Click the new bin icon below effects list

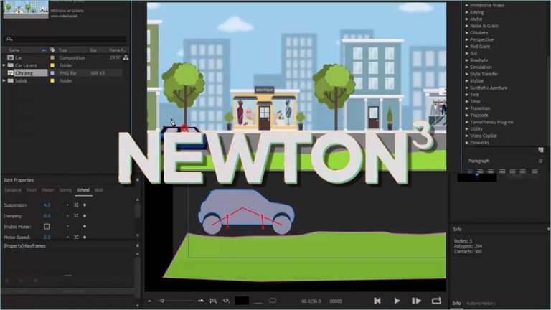pyautogui.click(x=541, y=150)
